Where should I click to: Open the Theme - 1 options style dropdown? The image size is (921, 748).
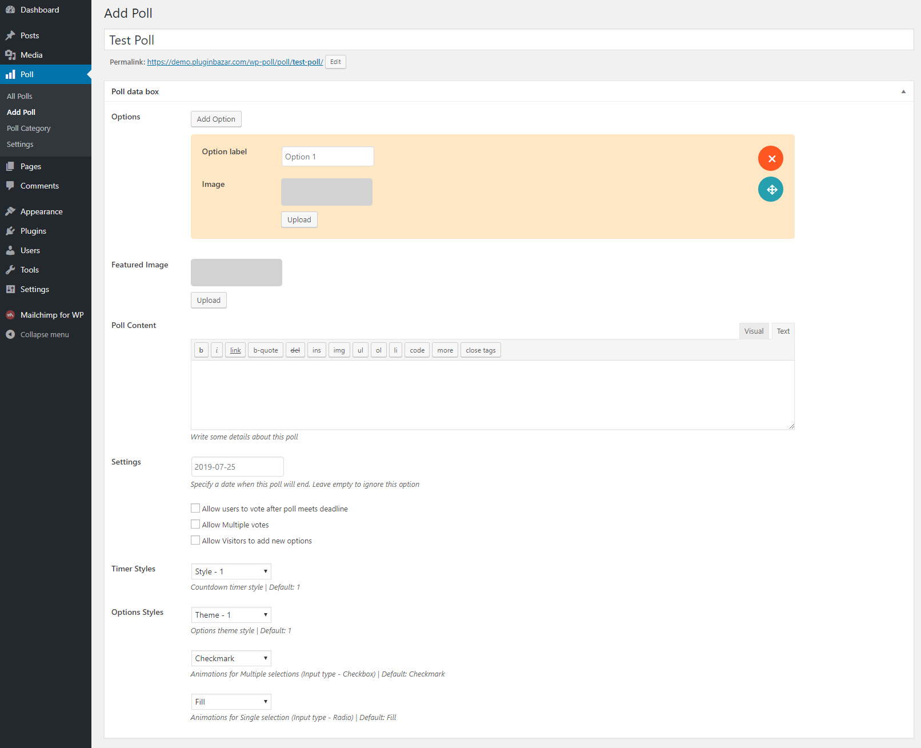(231, 615)
